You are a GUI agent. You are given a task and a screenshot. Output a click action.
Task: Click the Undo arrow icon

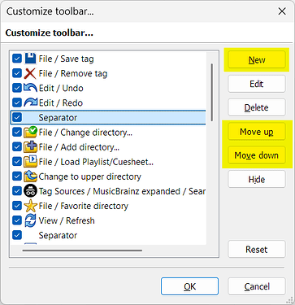[30, 88]
